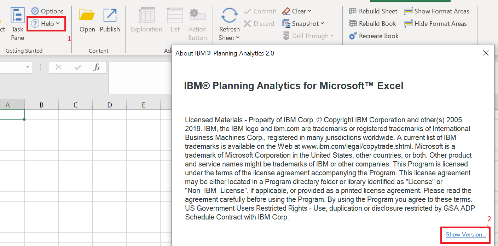Screen dimensions: 498x246
Task: Select column E header
Action: coord(144,105)
